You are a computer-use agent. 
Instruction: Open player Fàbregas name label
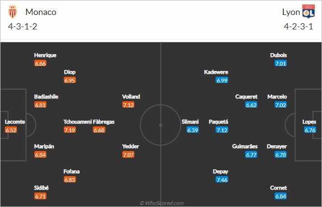103,122
